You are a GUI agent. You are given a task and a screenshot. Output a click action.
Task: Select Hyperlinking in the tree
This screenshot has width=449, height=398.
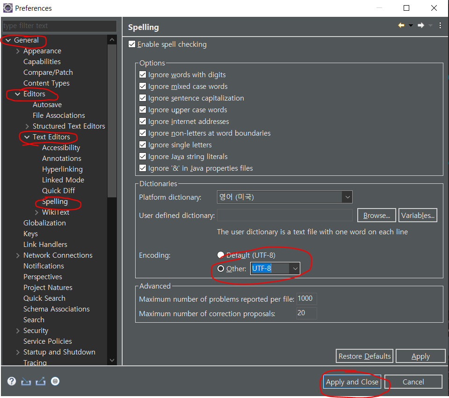point(62,169)
